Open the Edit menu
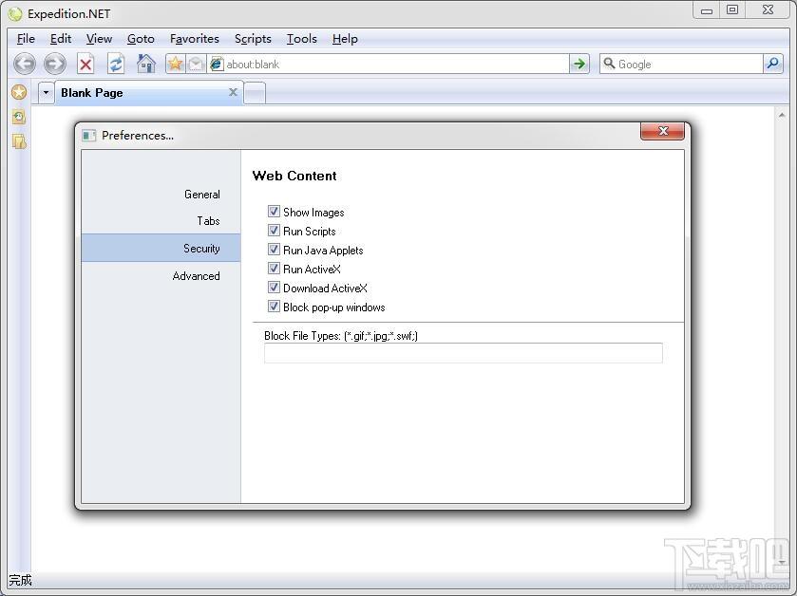Image resolution: width=797 pixels, height=596 pixels. 61,39
